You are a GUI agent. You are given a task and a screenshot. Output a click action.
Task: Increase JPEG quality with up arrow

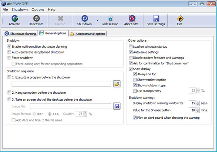click(85, 113)
